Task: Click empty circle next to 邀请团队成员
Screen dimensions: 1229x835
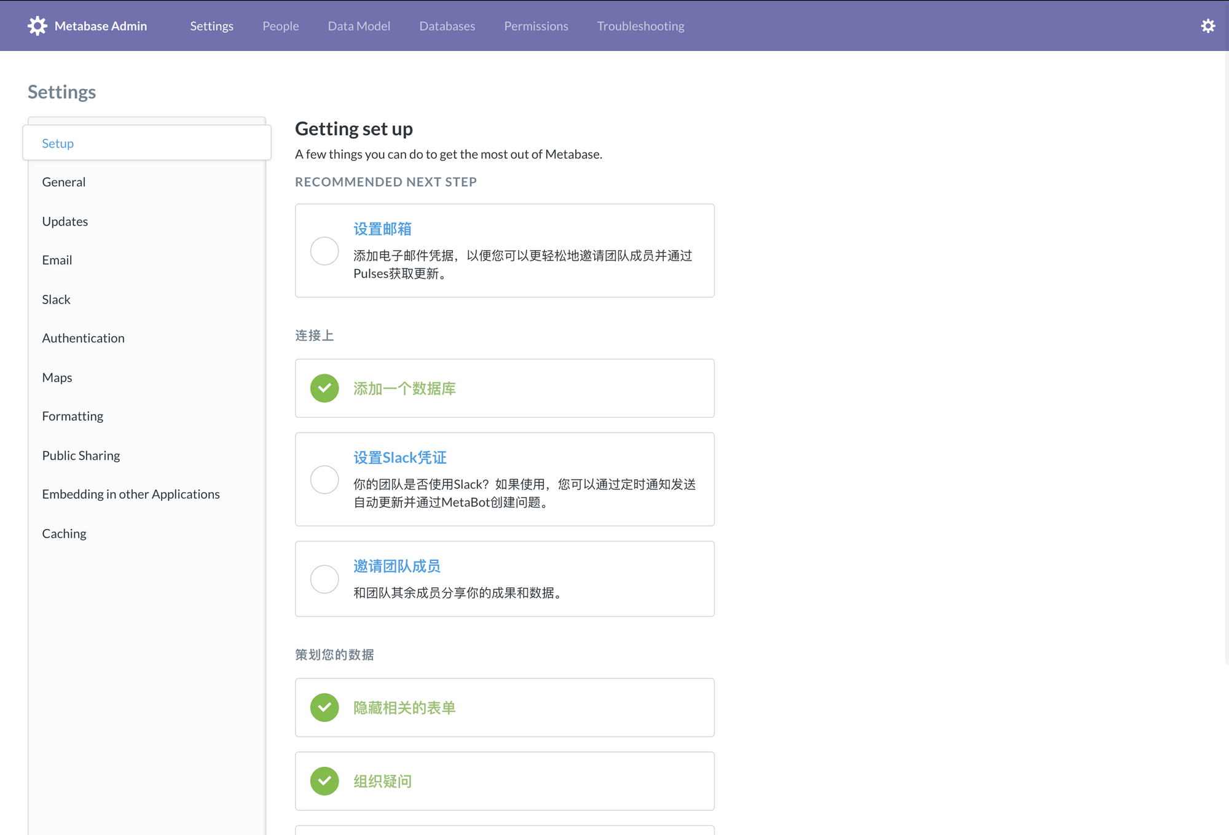Action: pyautogui.click(x=324, y=579)
